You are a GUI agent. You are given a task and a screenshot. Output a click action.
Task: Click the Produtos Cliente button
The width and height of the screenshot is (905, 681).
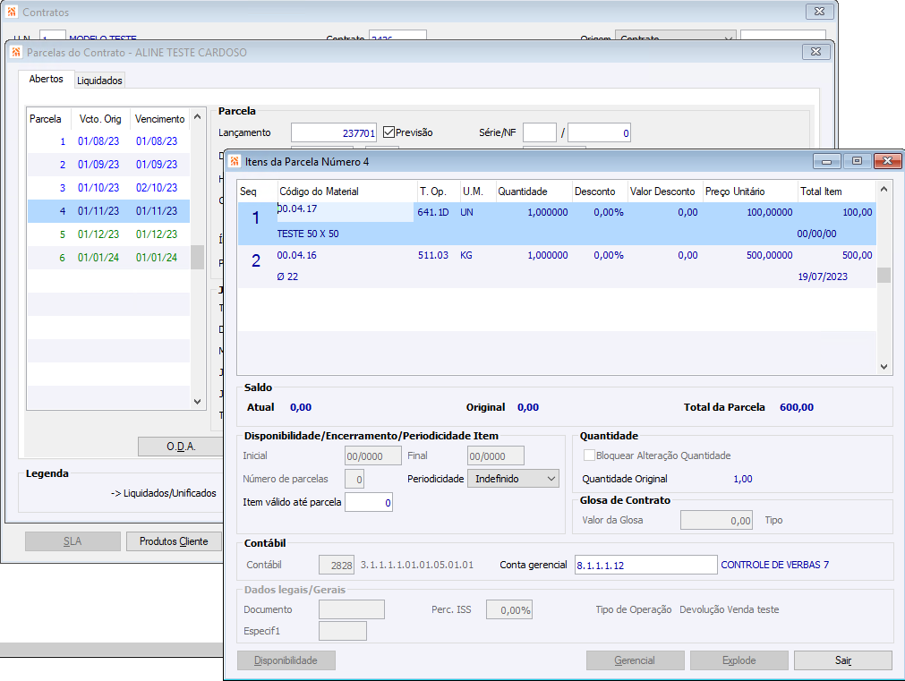[174, 541]
